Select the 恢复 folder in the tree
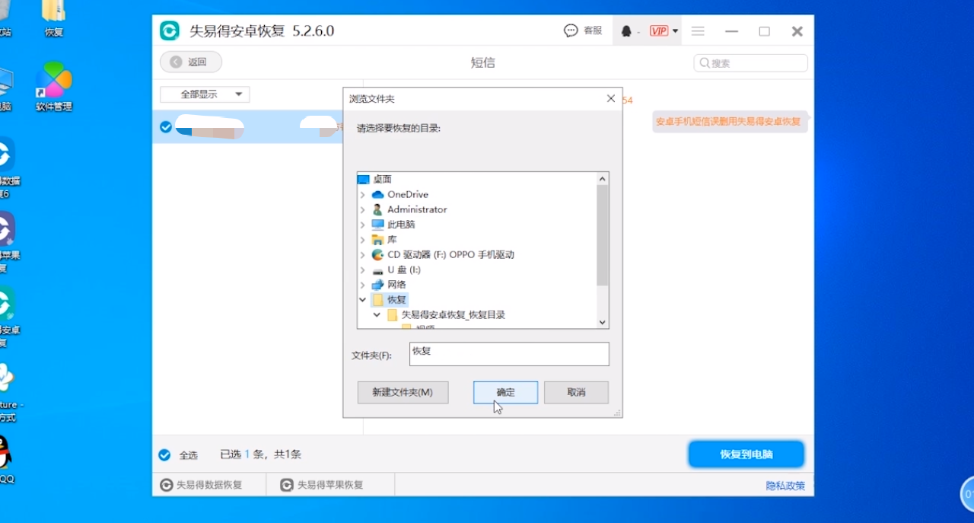This screenshot has height=523, width=974. 396,300
